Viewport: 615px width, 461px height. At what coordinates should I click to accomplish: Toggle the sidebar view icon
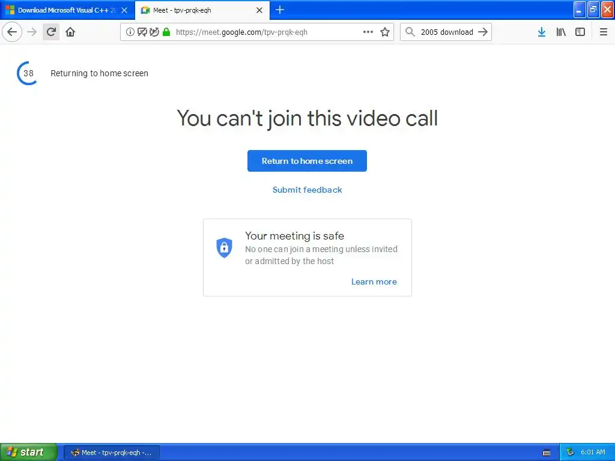580,32
